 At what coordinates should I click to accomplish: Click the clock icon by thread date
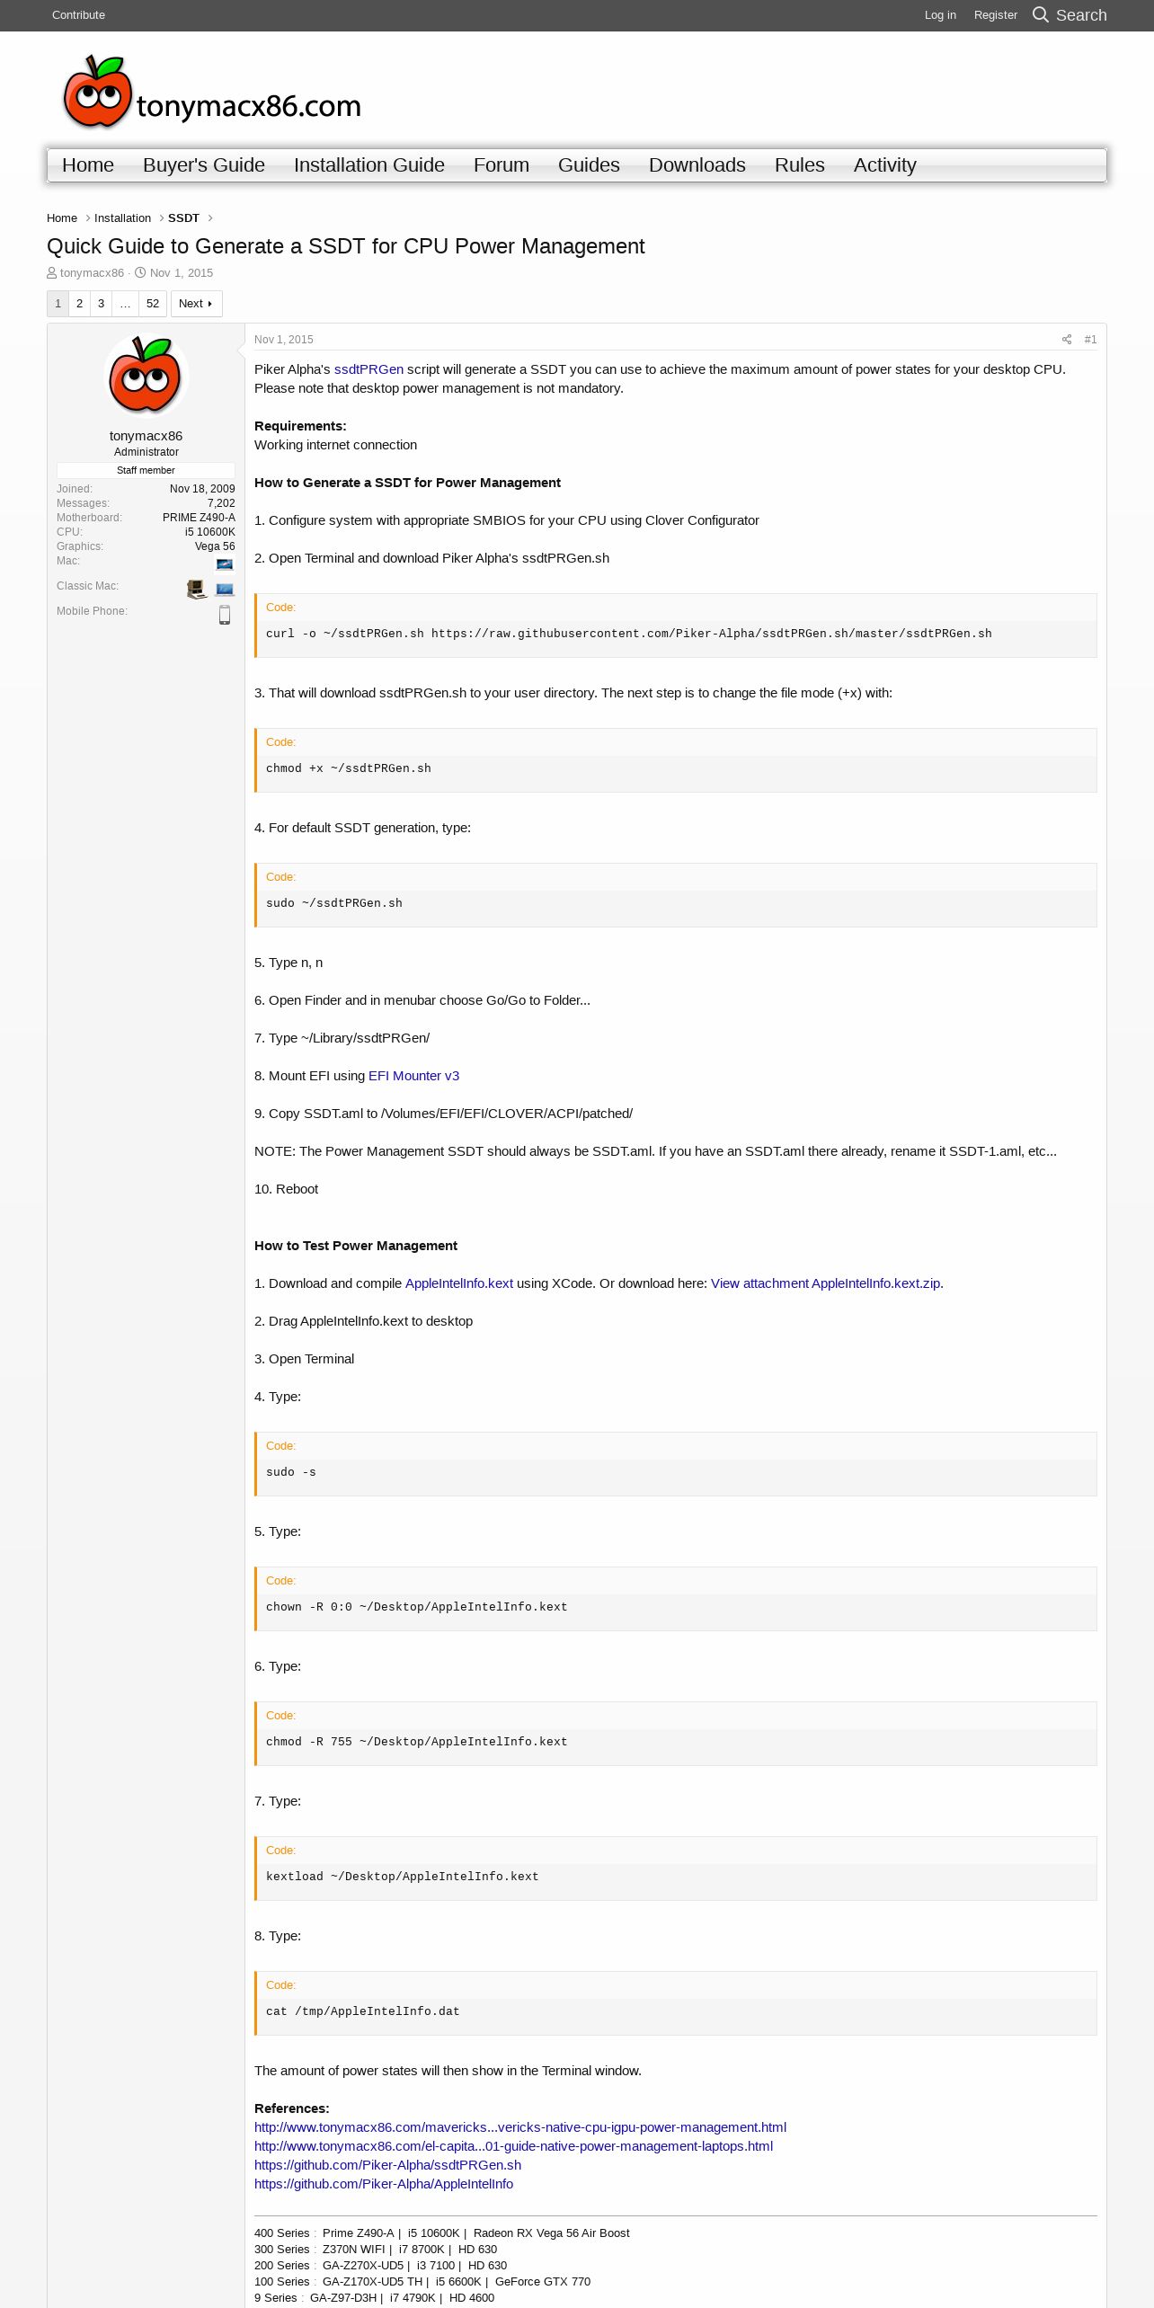click(x=140, y=273)
